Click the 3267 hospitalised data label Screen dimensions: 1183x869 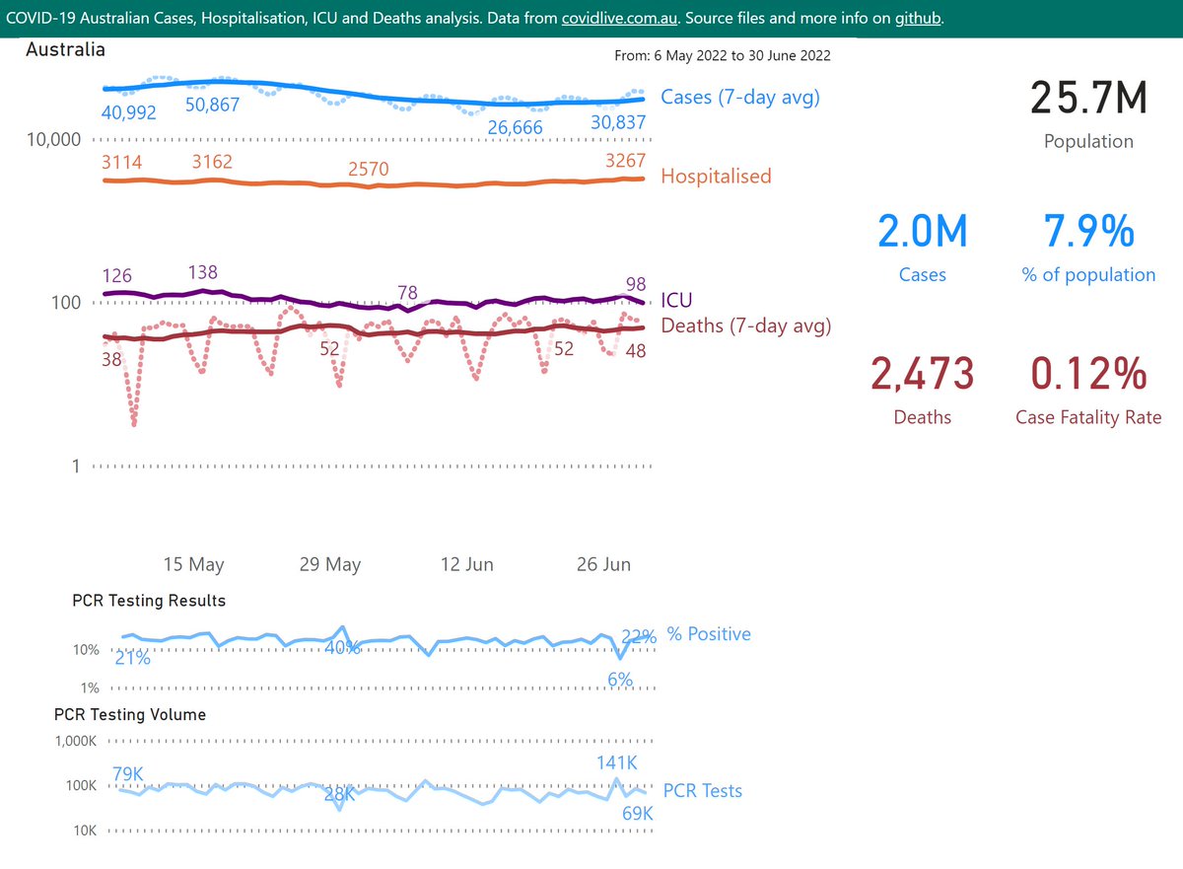tap(626, 161)
